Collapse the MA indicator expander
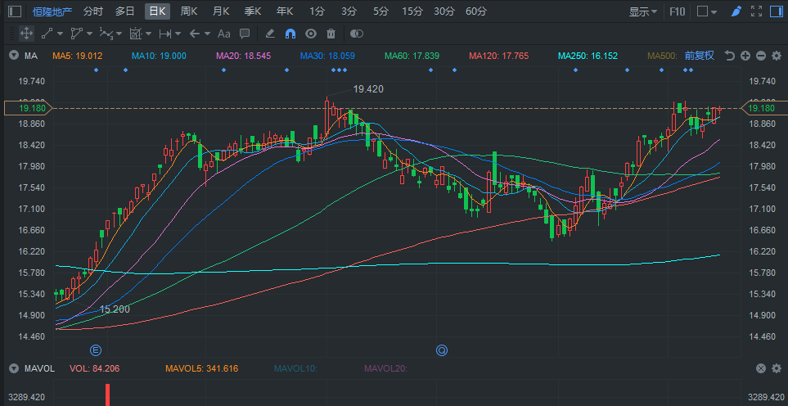The height and width of the screenshot is (406, 788). coord(13,56)
